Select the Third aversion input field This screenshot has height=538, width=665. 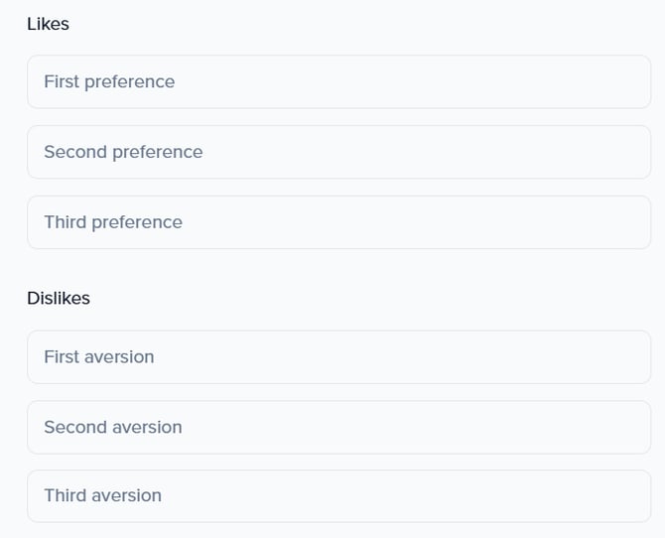(338, 495)
